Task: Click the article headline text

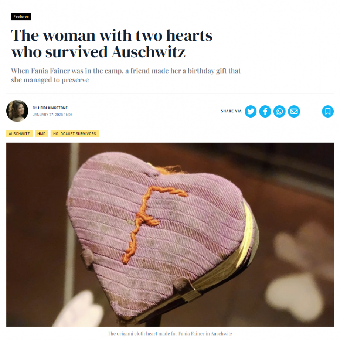Action: point(112,44)
